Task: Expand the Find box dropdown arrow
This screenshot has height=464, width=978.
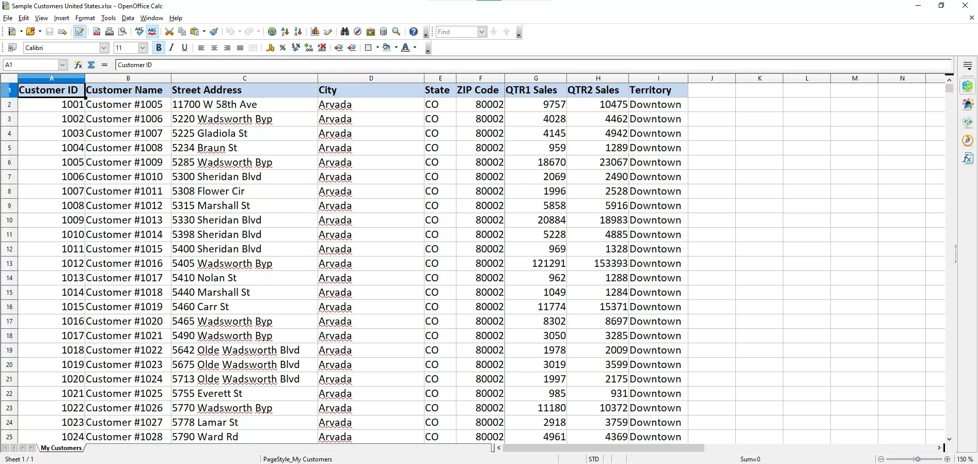Action: tap(482, 32)
